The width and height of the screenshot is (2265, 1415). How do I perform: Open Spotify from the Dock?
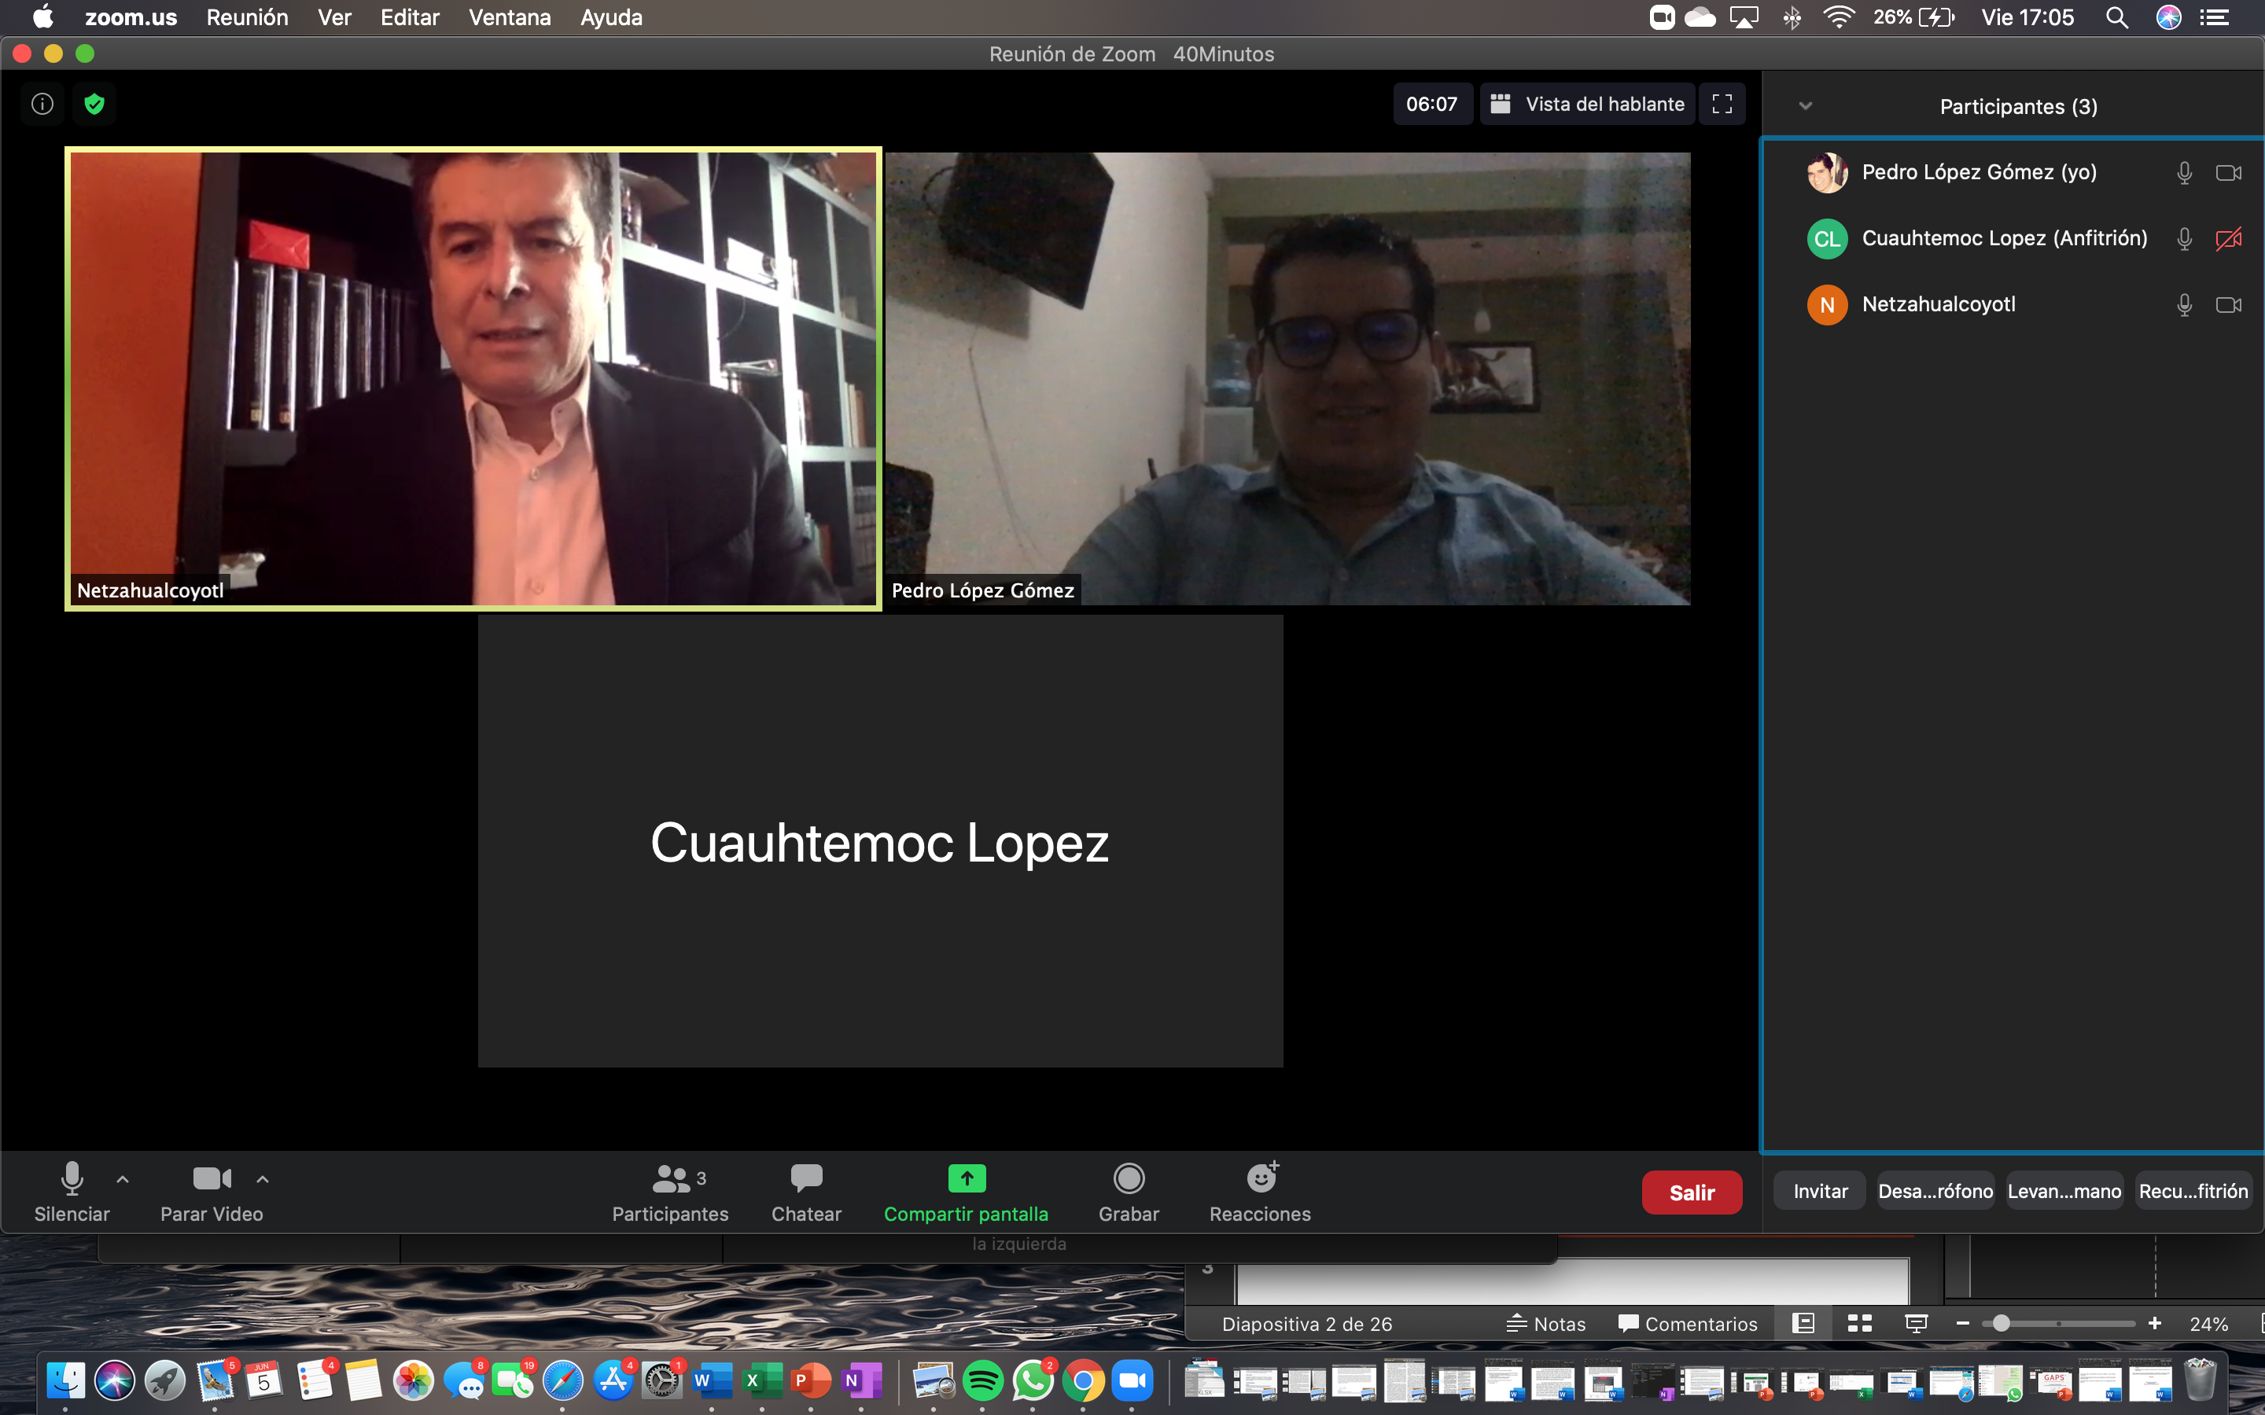pos(983,1380)
